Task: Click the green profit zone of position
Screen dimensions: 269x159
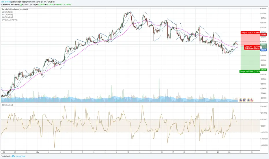Action: click(251, 58)
